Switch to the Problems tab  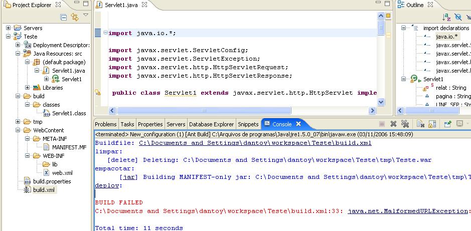click(106, 124)
